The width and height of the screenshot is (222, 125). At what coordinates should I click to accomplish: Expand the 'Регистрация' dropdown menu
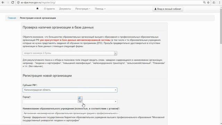click(x=83, y=9)
